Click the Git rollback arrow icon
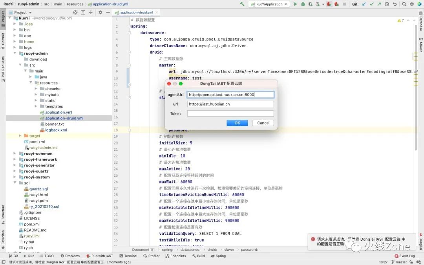Image resolution: width=424 pixels, height=265 pixels. (395, 4)
